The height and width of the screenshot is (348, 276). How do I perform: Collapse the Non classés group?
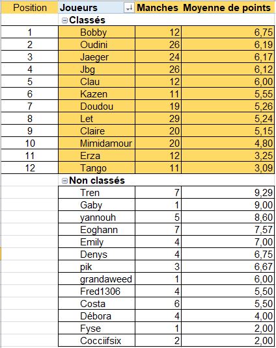pyautogui.click(x=64, y=180)
